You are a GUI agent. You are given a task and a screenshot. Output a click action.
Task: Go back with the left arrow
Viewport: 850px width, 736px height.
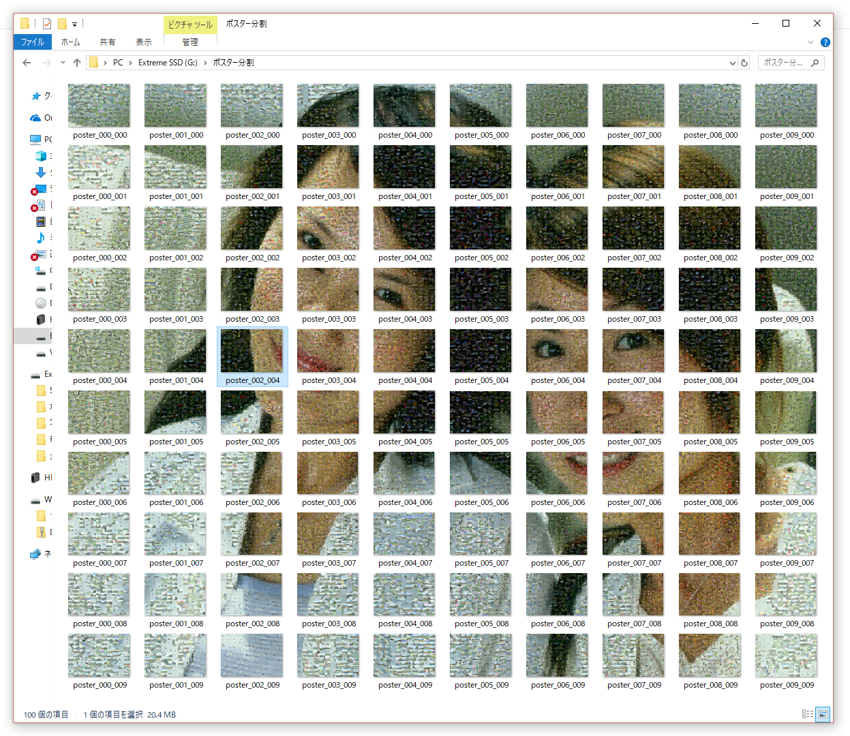27,63
